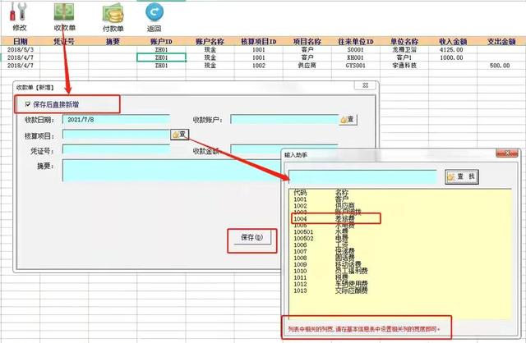The image size is (526, 343).
Task: Click the 供应商 cell in the spreadsheet table
Action: (x=307, y=66)
